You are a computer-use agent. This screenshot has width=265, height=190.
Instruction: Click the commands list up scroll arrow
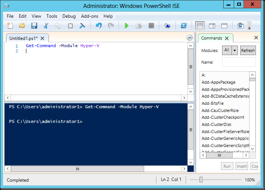pyautogui.click(x=253, y=75)
